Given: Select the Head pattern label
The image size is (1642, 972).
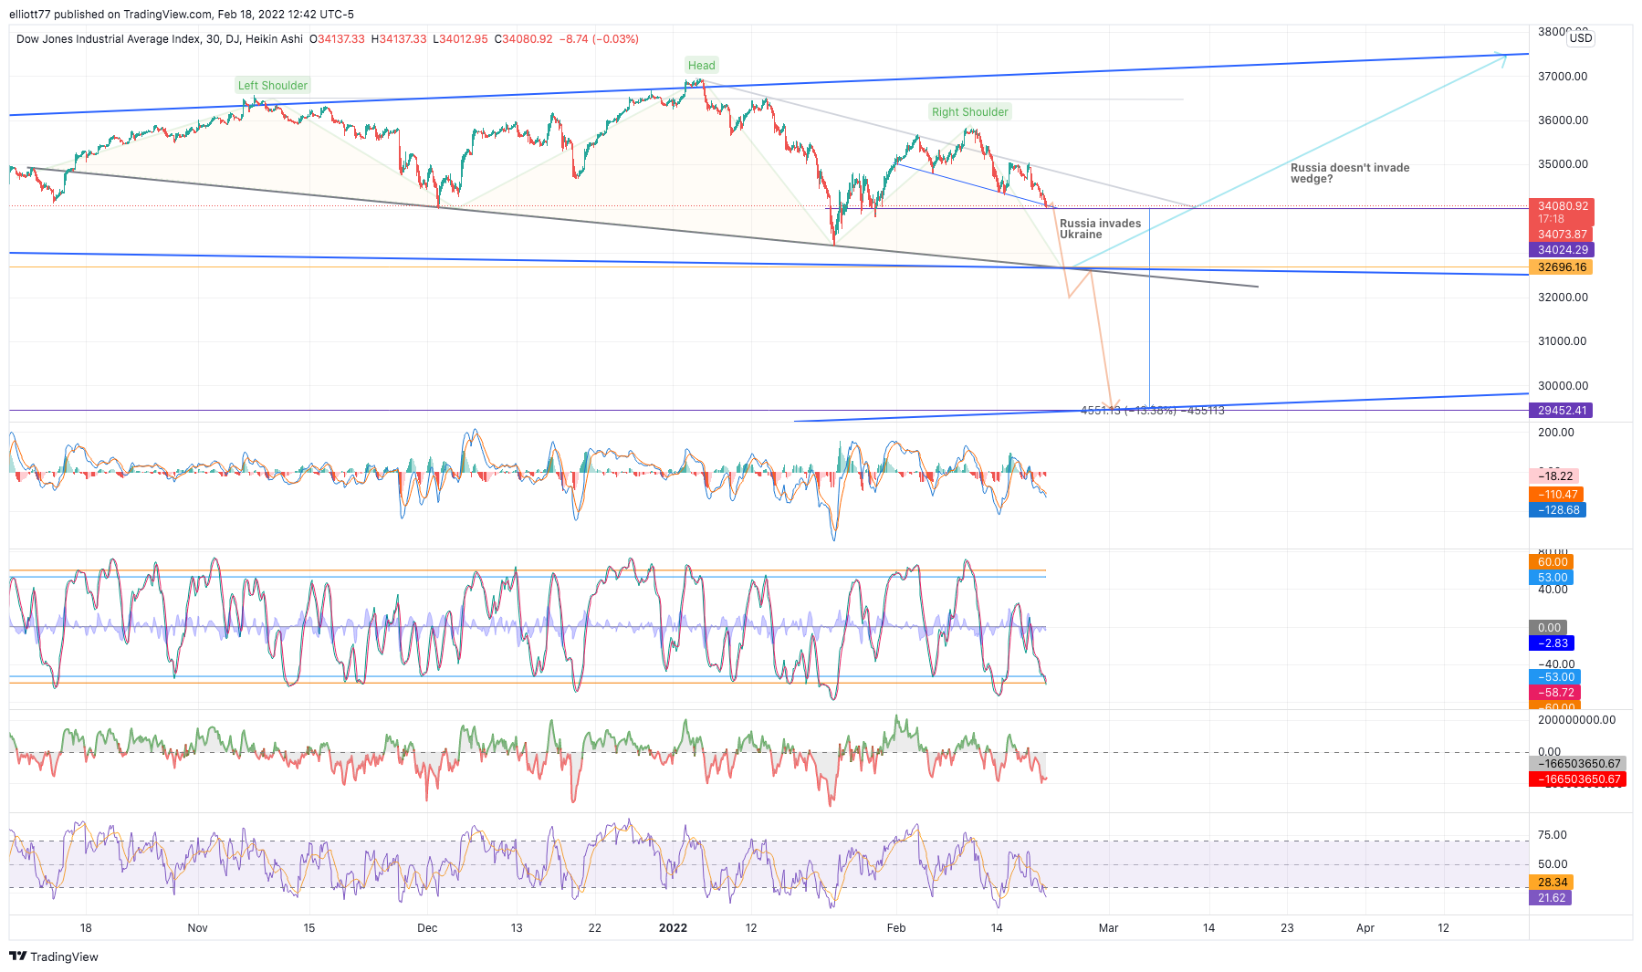Looking at the screenshot, I should point(702,65).
